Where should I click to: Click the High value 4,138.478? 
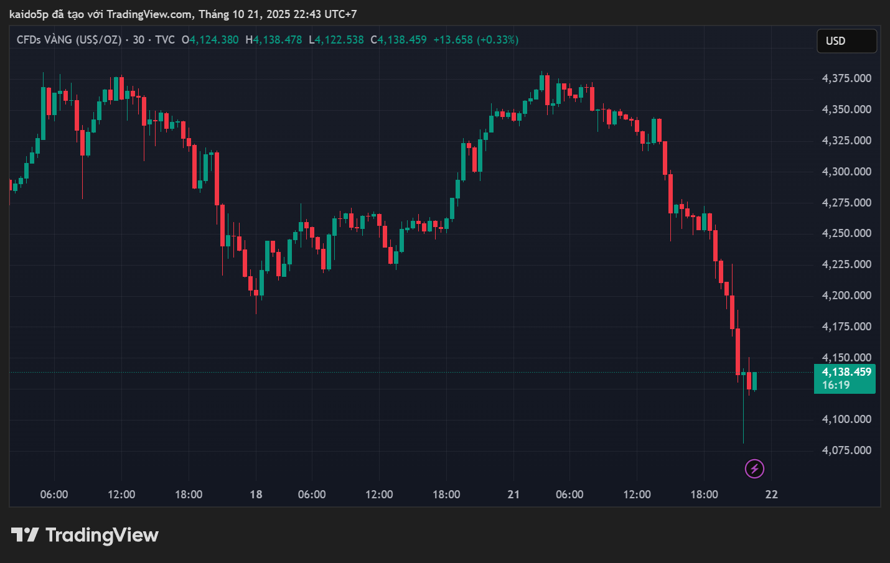277,40
